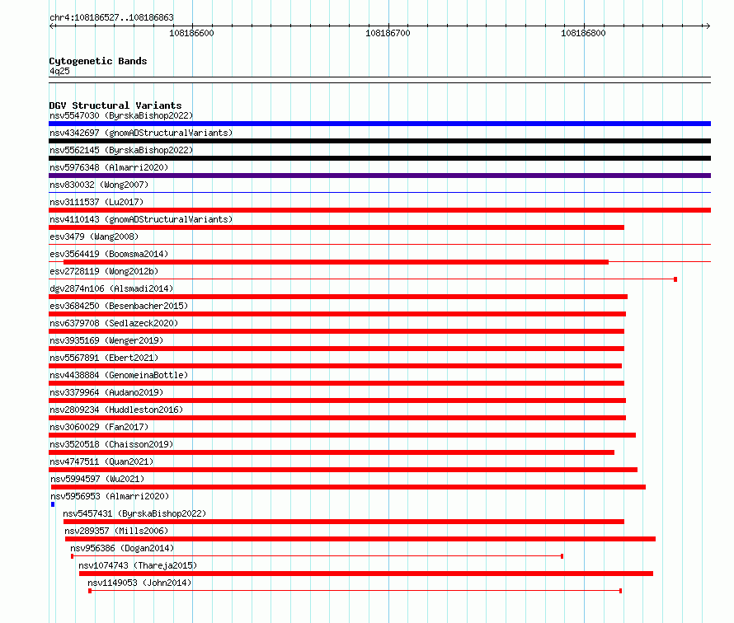Open the nsv5956953 (Almarri2020) label
The image size is (734, 623).
(110, 496)
